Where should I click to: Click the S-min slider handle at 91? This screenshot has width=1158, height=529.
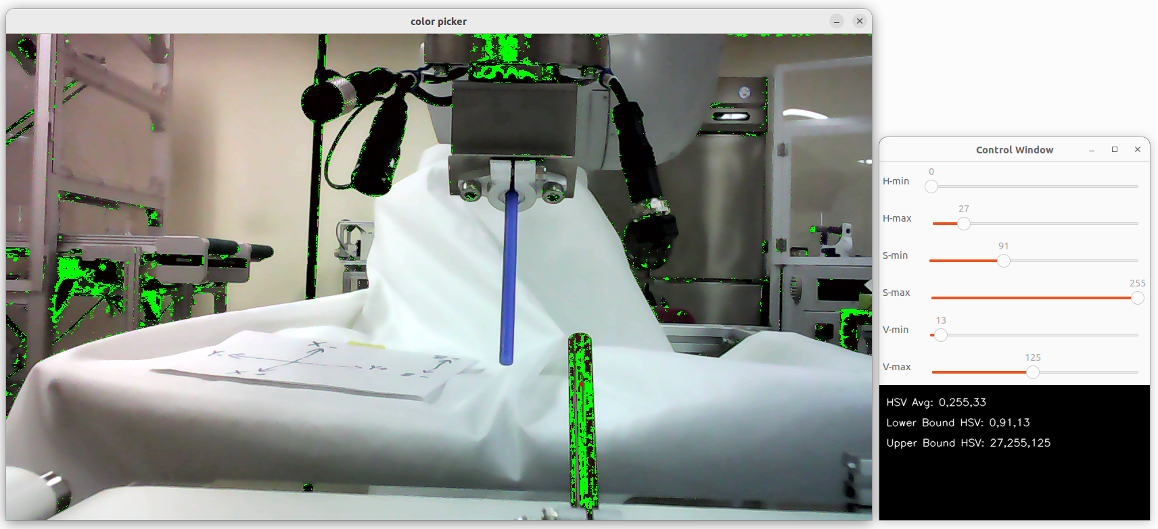pyautogui.click(x=1004, y=261)
